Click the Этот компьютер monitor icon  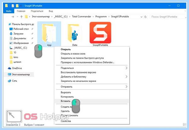coord(9,75)
